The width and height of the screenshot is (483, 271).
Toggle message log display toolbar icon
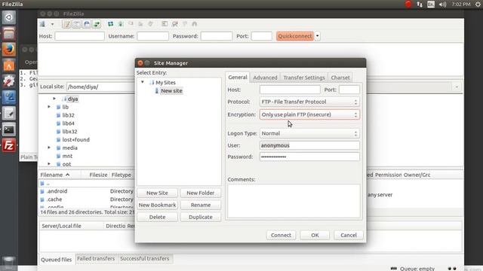tap(66, 24)
